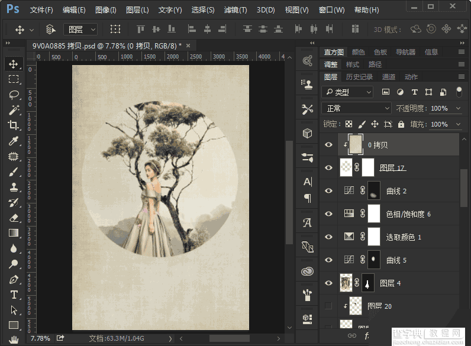Hide the 选取颜色 1 layer
Screen dimensions: 471x346
click(328, 237)
